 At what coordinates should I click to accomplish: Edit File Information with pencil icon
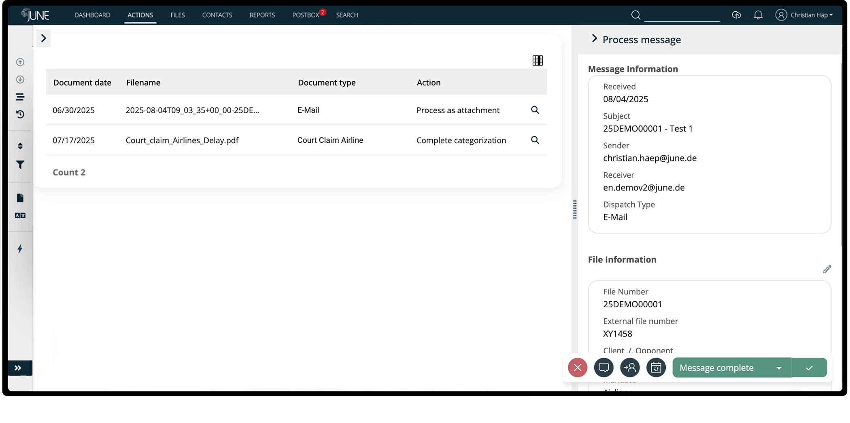(827, 269)
